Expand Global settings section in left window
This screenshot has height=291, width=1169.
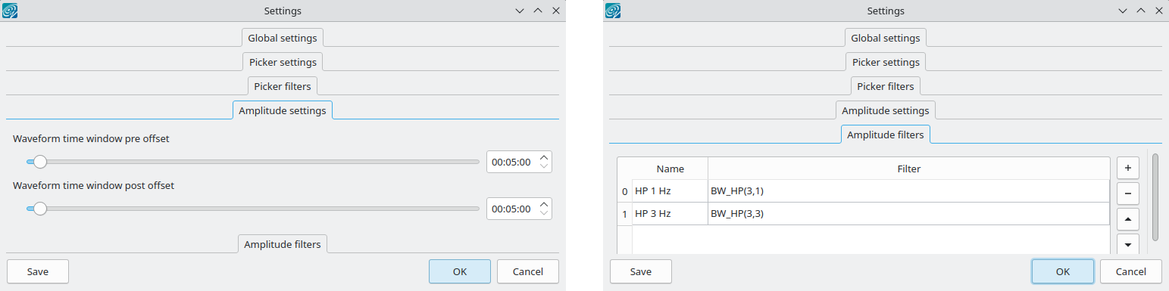(283, 38)
